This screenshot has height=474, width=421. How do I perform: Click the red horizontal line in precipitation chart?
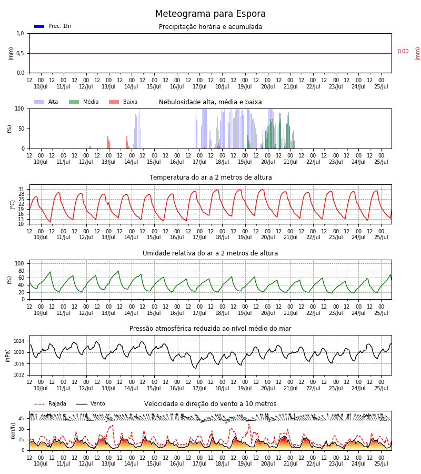(210, 54)
